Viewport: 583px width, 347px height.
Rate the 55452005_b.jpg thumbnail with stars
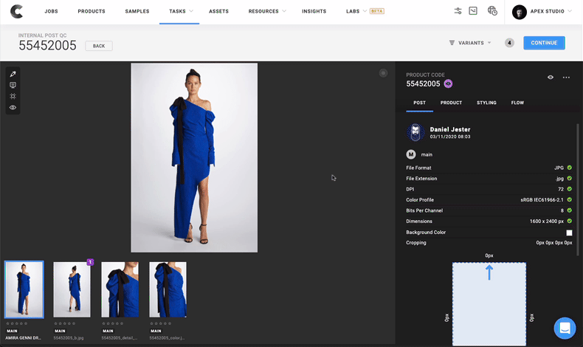(x=65, y=323)
